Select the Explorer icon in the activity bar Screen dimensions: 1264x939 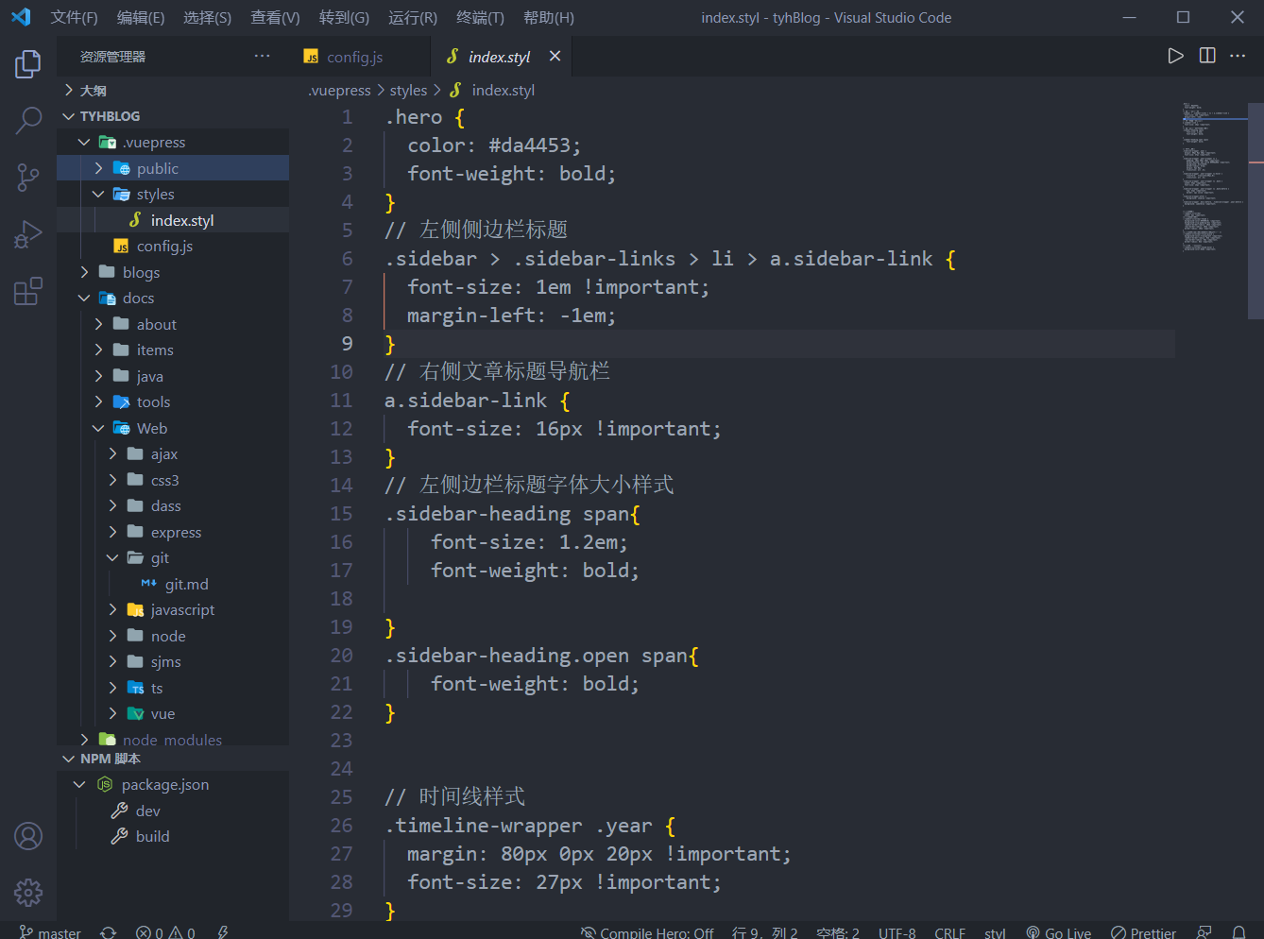pyautogui.click(x=27, y=63)
